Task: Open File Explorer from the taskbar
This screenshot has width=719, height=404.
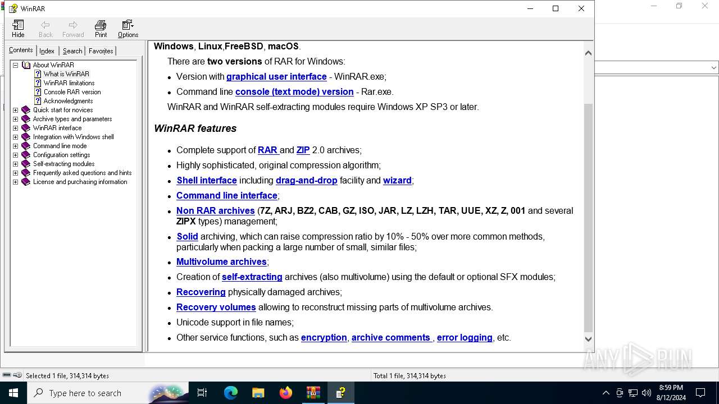Action: [x=258, y=393]
